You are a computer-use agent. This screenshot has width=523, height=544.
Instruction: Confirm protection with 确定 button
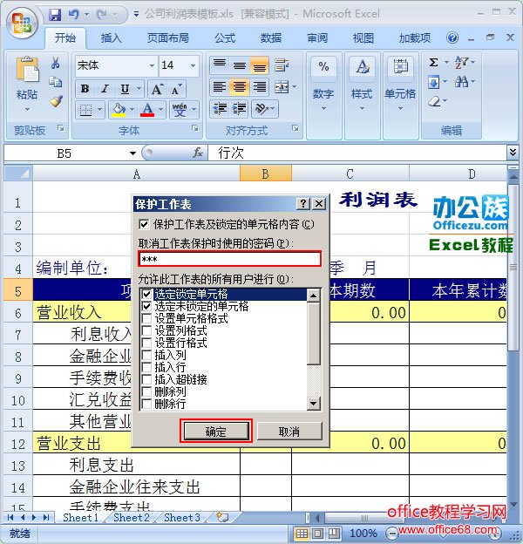pos(215,432)
